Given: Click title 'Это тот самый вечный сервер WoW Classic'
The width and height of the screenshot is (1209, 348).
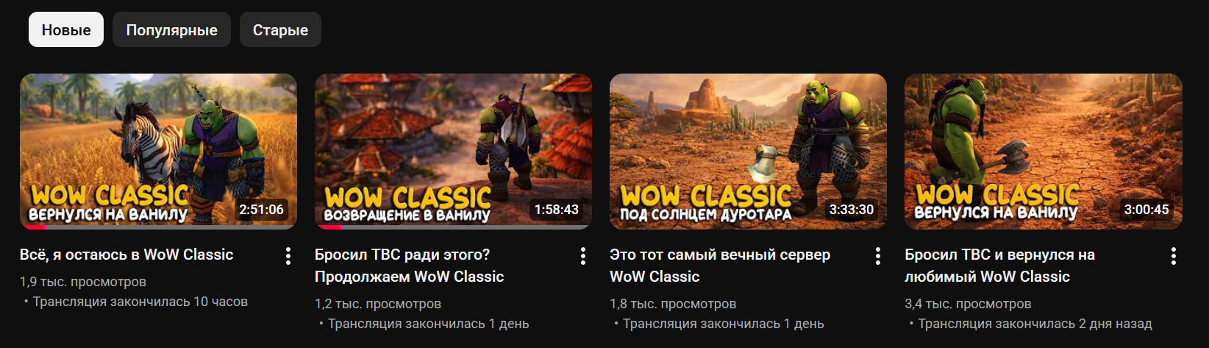Looking at the screenshot, I should [x=720, y=266].
